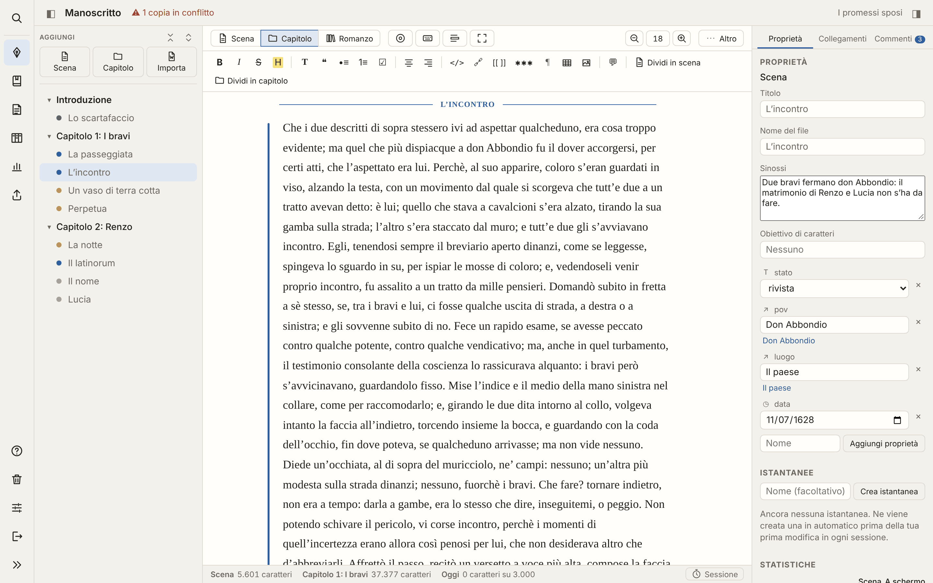
Task: Insert a link with chain icon
Action: [x=478, y=63]
